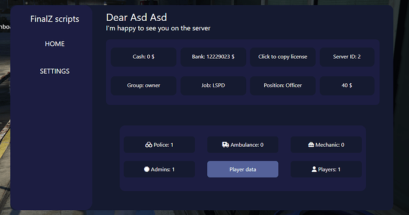Viewport: 409px width, 215px height.
Task: Select the 40 $ salary tile
Action: tap(347, 86)
